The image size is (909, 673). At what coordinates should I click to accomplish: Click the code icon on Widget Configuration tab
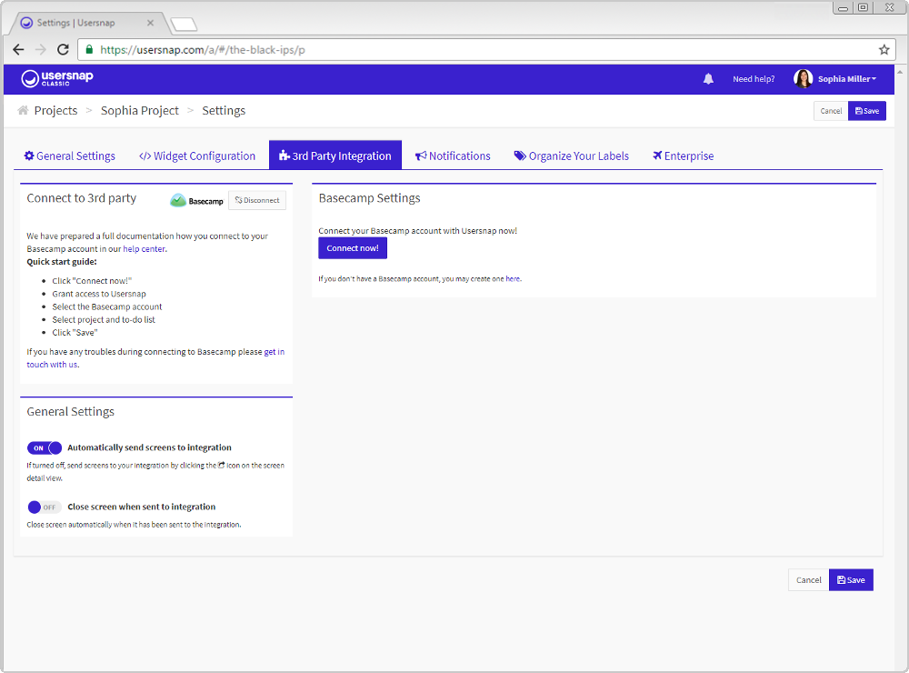(145, 156)
